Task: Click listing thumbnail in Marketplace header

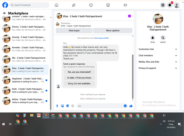Action: [x=57, y=24]
